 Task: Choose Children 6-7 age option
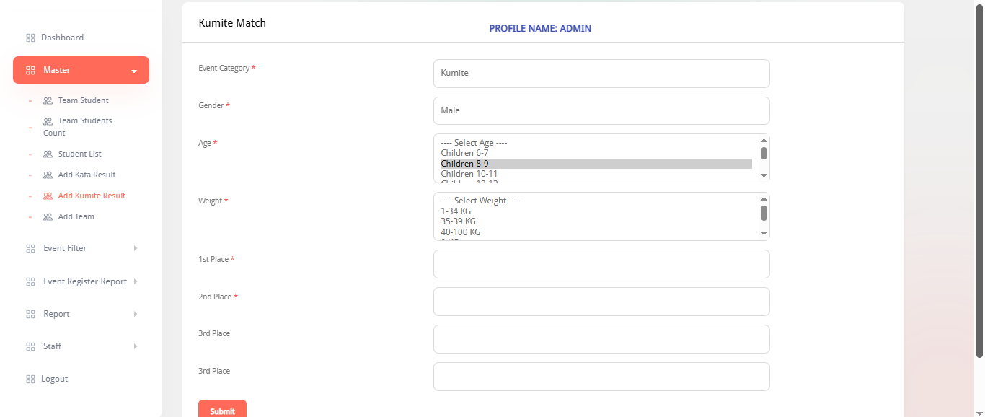pos(464,153)
